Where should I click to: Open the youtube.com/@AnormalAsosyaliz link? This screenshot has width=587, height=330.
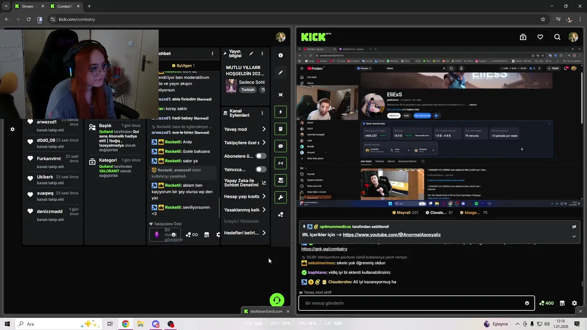coord(392,235)
